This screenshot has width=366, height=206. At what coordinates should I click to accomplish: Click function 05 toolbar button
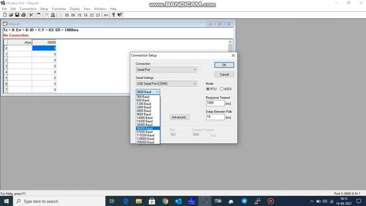[67, 15]
